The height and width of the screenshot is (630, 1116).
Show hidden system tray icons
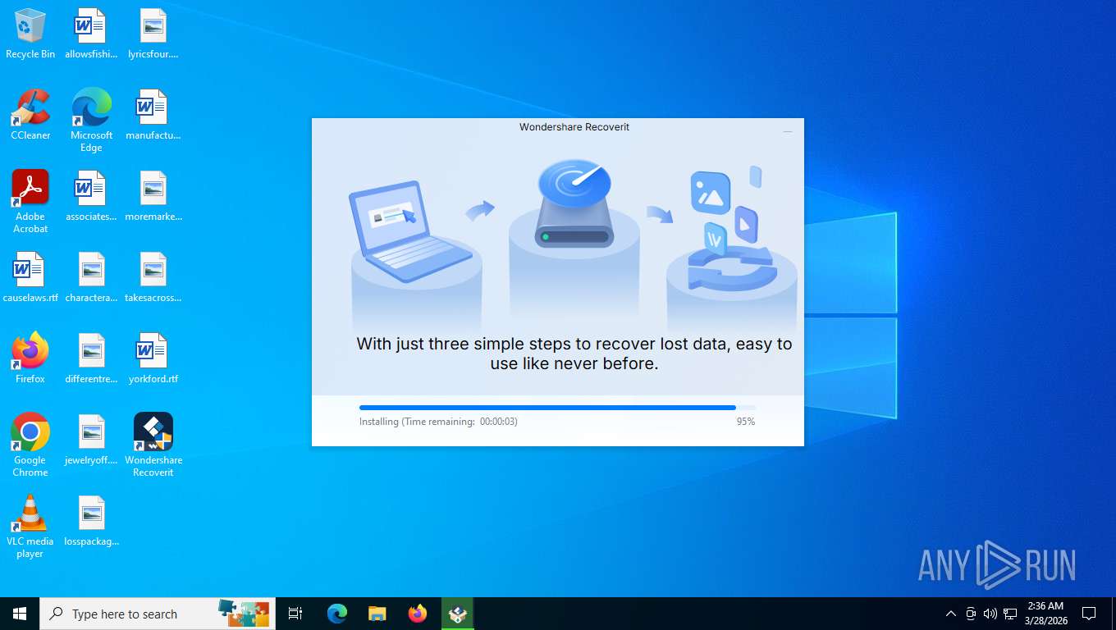pos(951,614)
